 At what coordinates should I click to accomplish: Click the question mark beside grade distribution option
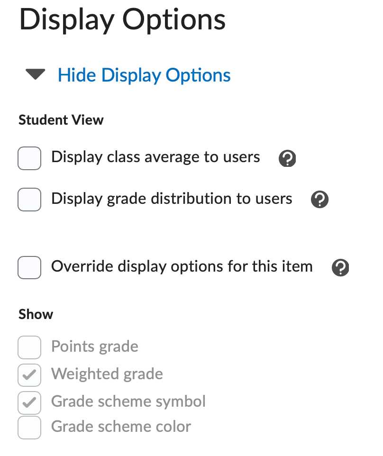[x=319, y=199]
